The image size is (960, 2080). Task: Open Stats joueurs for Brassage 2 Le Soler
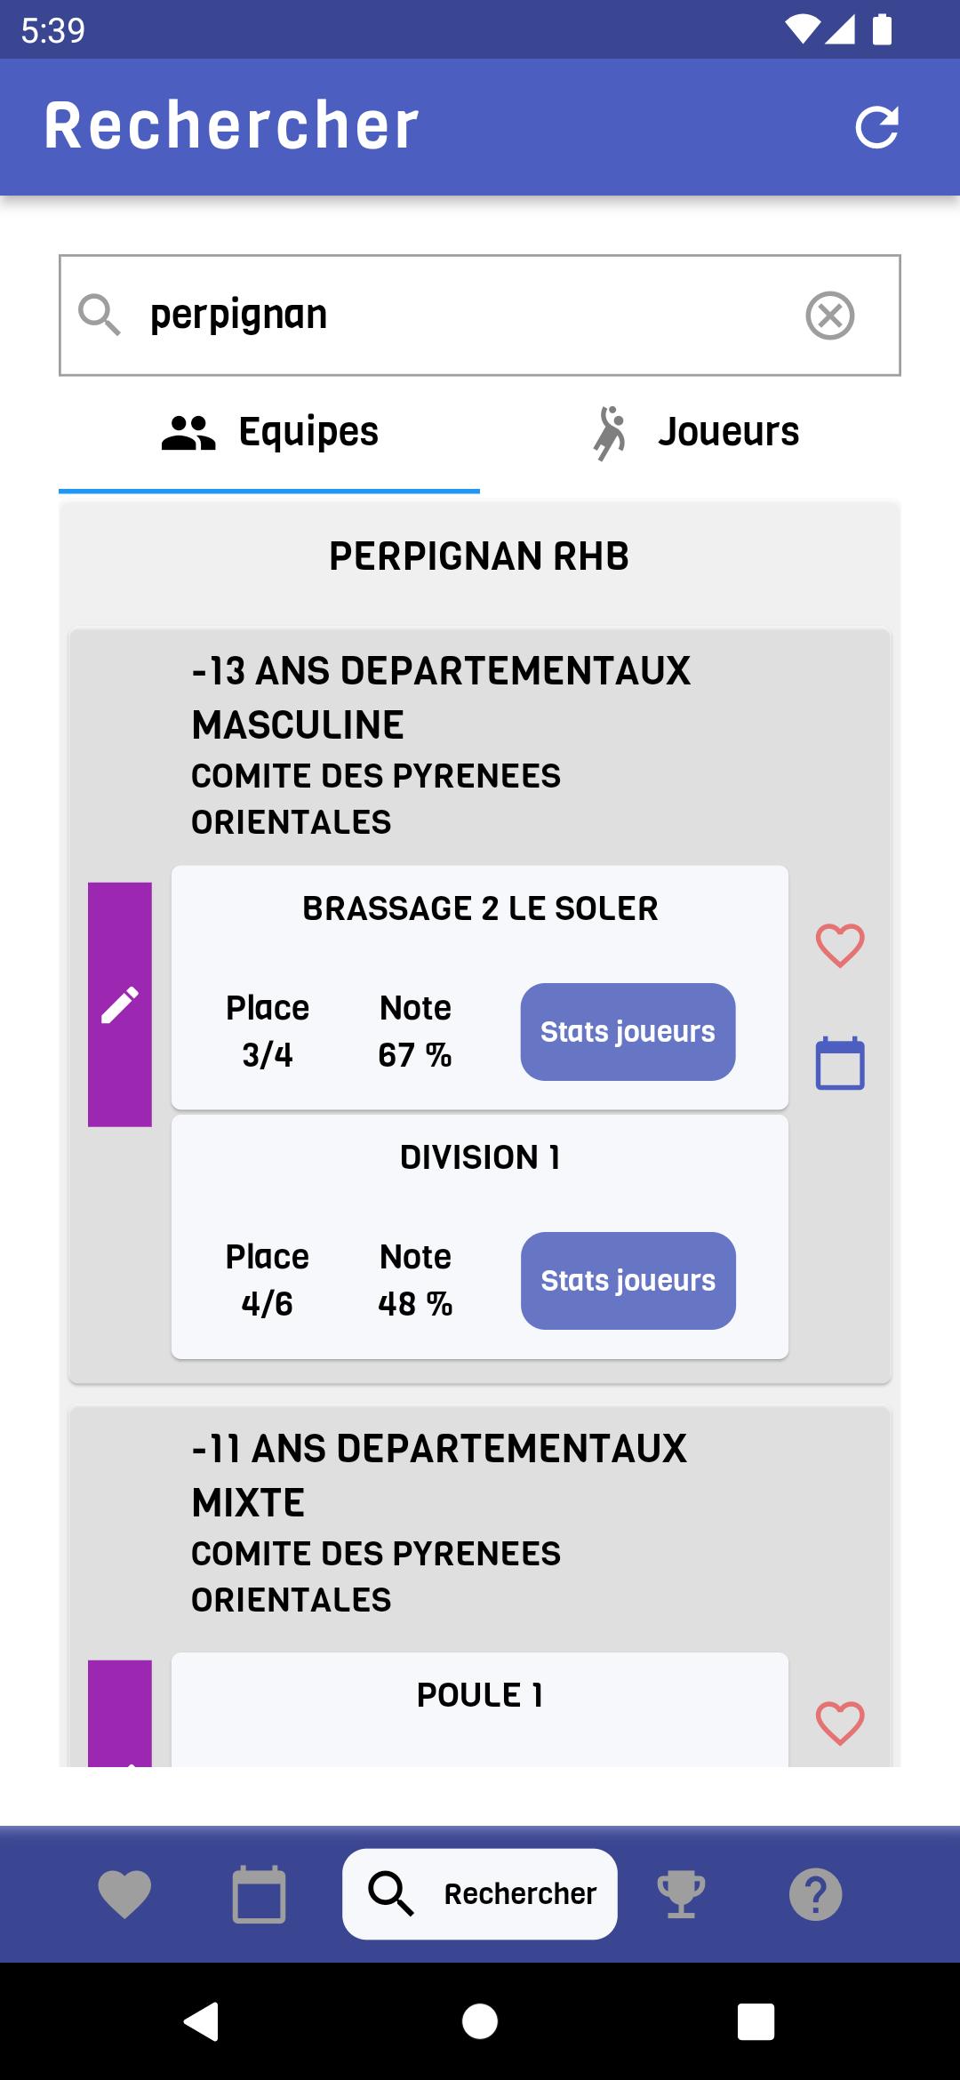coord(628,1032)
